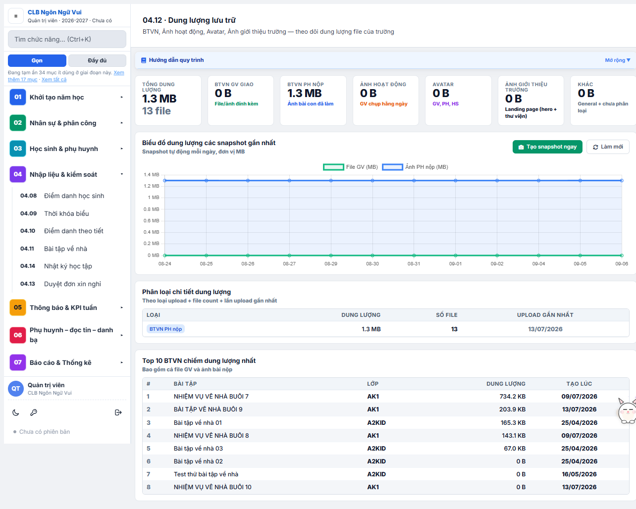
Task: Click Xem tất cả link
Action: 54,79
